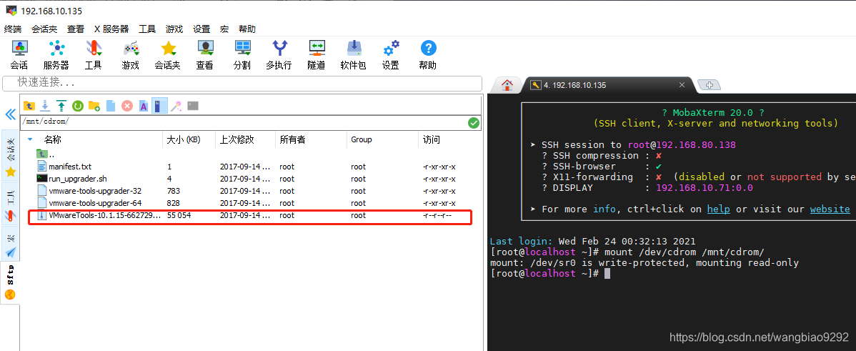This screenshot has height=351, width=856.
Task: Switch to the home tab
Action: (507, 85)
